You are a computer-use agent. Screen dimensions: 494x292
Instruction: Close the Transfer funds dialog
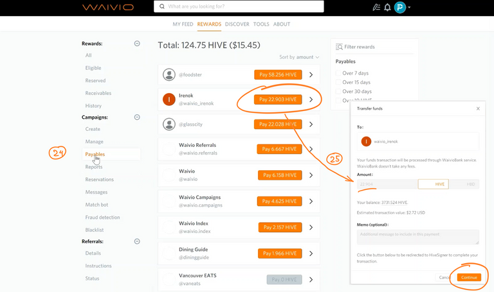(x=478, y=108)
